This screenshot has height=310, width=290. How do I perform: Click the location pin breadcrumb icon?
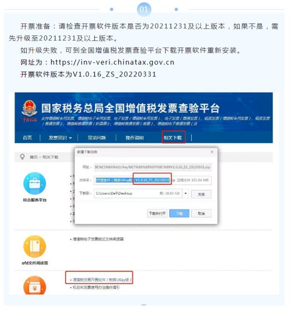click(22, 157)
